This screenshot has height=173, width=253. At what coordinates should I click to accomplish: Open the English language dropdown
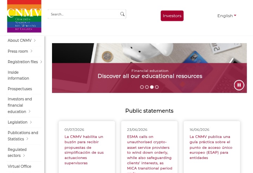pos(227,16)
